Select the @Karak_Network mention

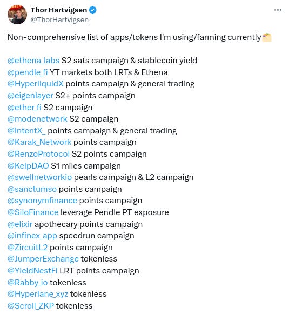39,142
